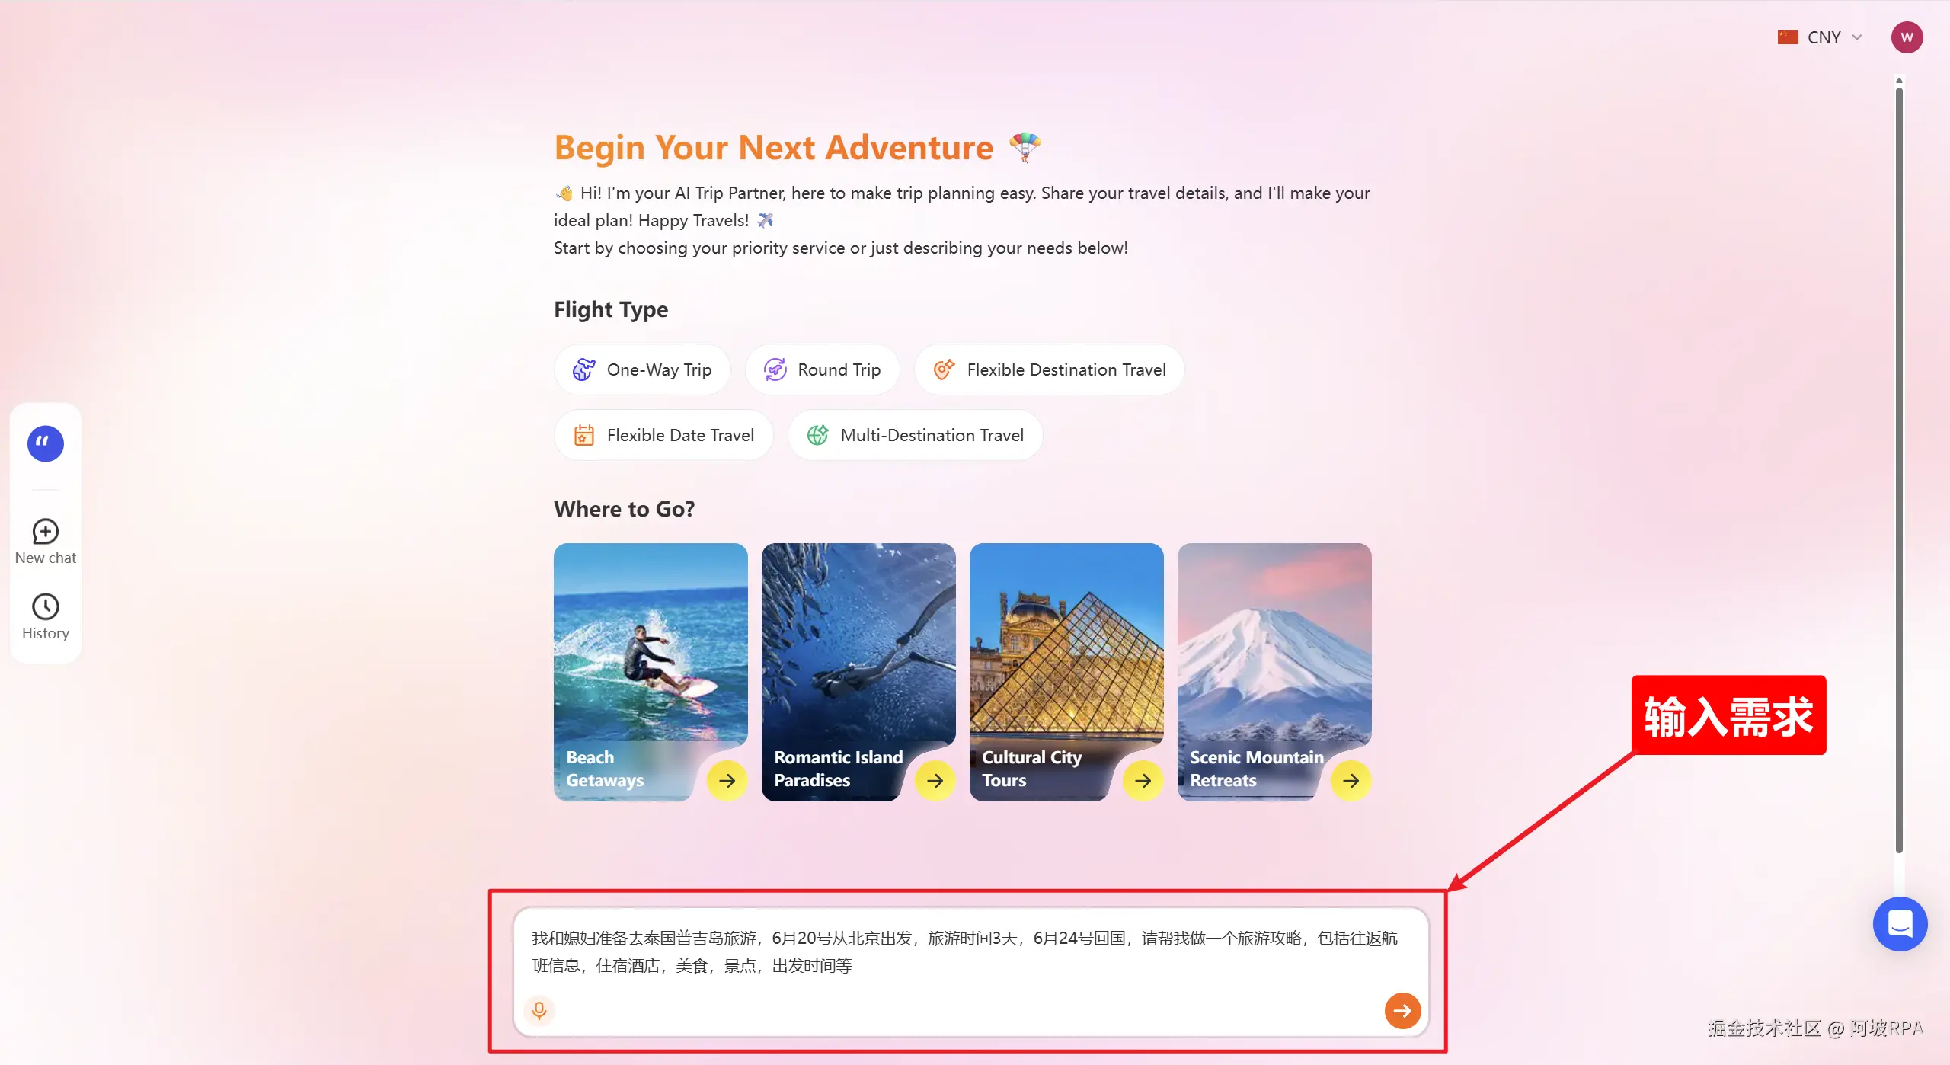Expand the CNY currency dropdown
Image resolution: width=1950 pixels, height=1065 pixels.
coord(1820,37)
